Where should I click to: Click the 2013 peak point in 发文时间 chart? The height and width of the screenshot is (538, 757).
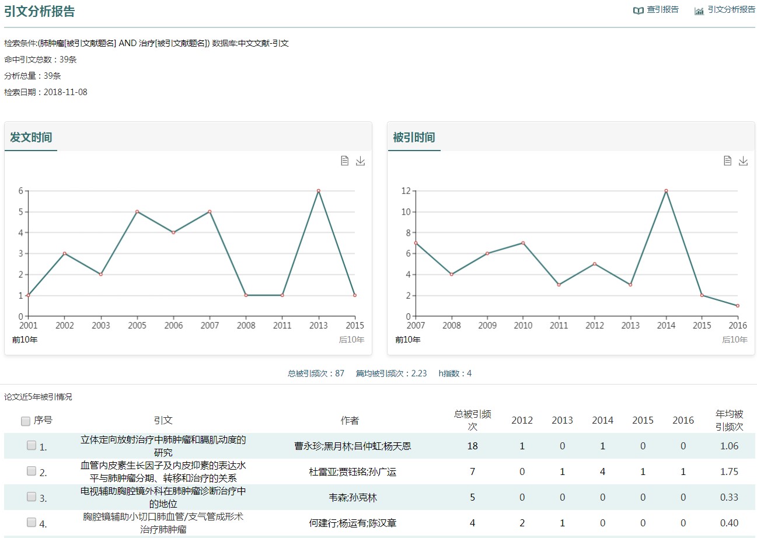(318, 191)
